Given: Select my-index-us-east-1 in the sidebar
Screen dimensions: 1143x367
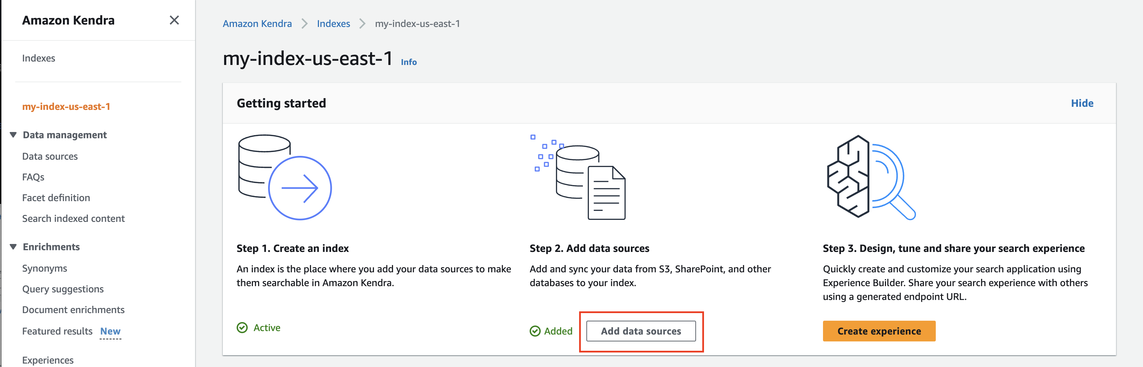Looking at the screenshot, I should click(66, 106).
